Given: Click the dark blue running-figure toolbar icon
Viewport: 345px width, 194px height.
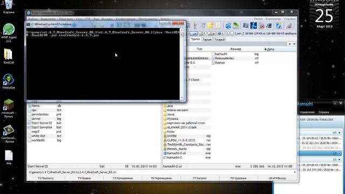Looking at the screenshot, I should click(x=253, y=26).
